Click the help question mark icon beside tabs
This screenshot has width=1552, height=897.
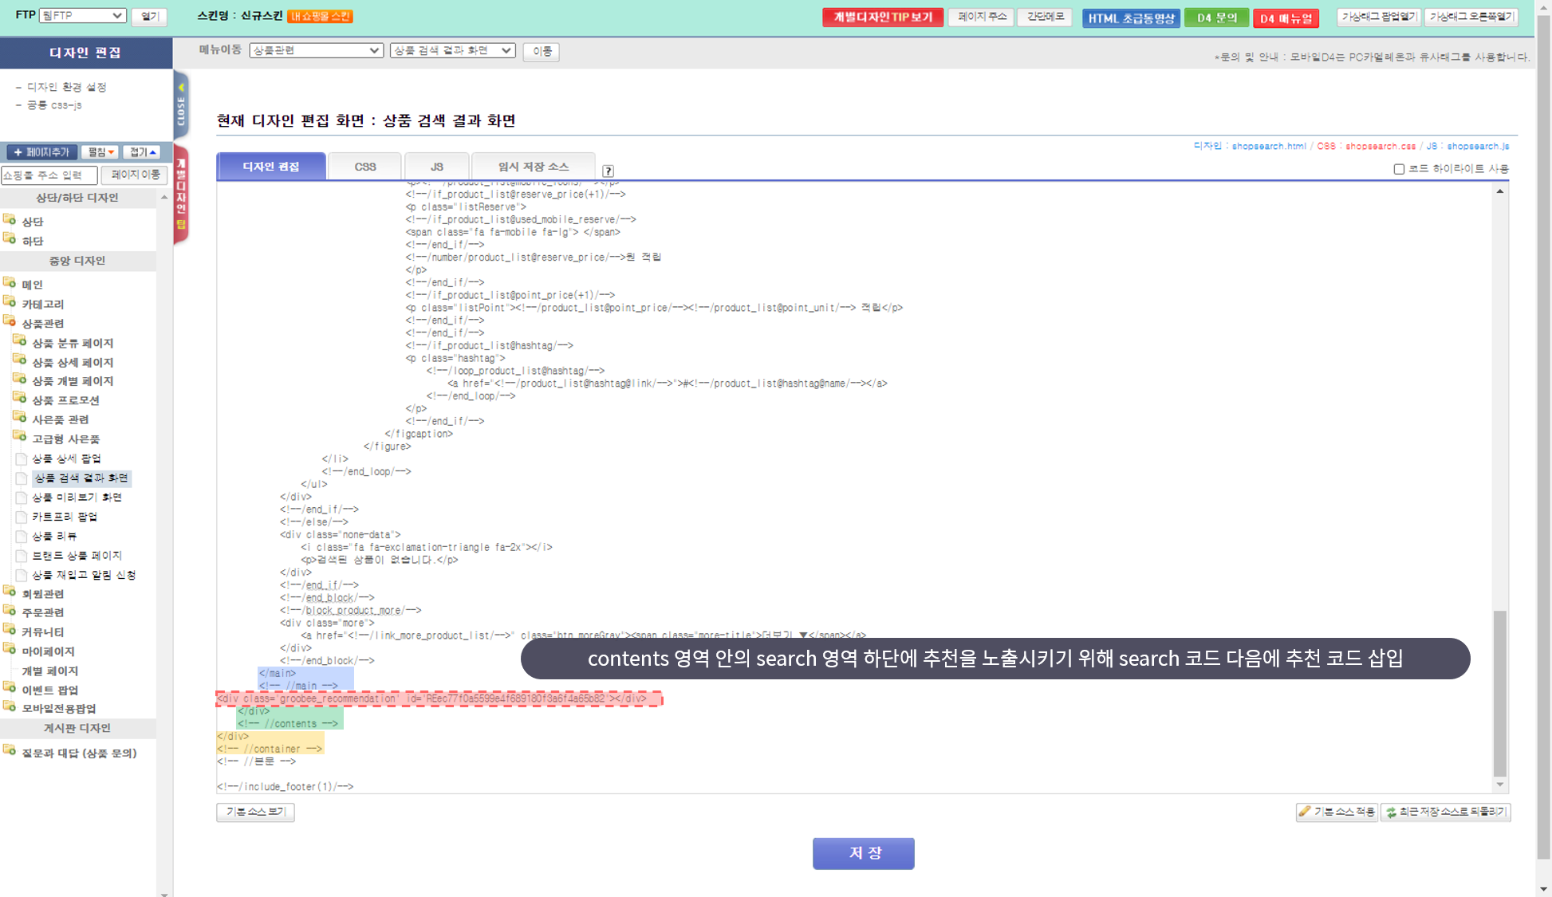608,171
